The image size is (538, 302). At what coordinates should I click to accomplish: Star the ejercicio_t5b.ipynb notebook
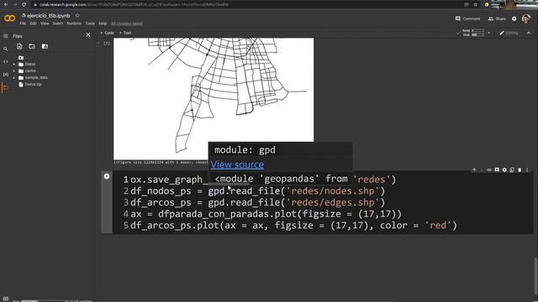77,15
